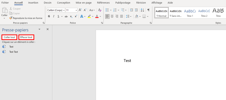Click the Effacer tout button

(26, 37)
